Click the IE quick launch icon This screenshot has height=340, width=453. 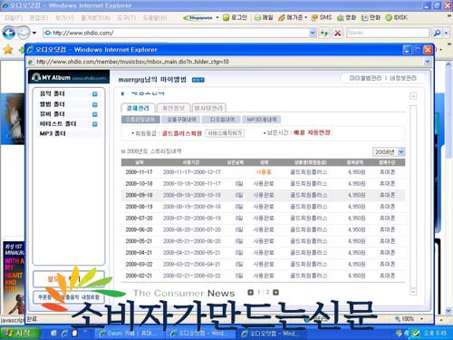click(64, 333)
